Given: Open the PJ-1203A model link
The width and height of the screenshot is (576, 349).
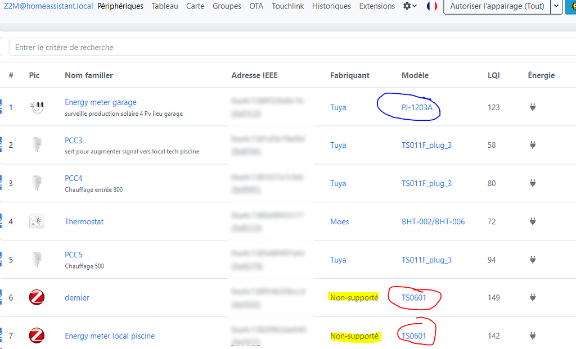Looking at the screenshot, I should pyautogui.click(x=417, y=107).
